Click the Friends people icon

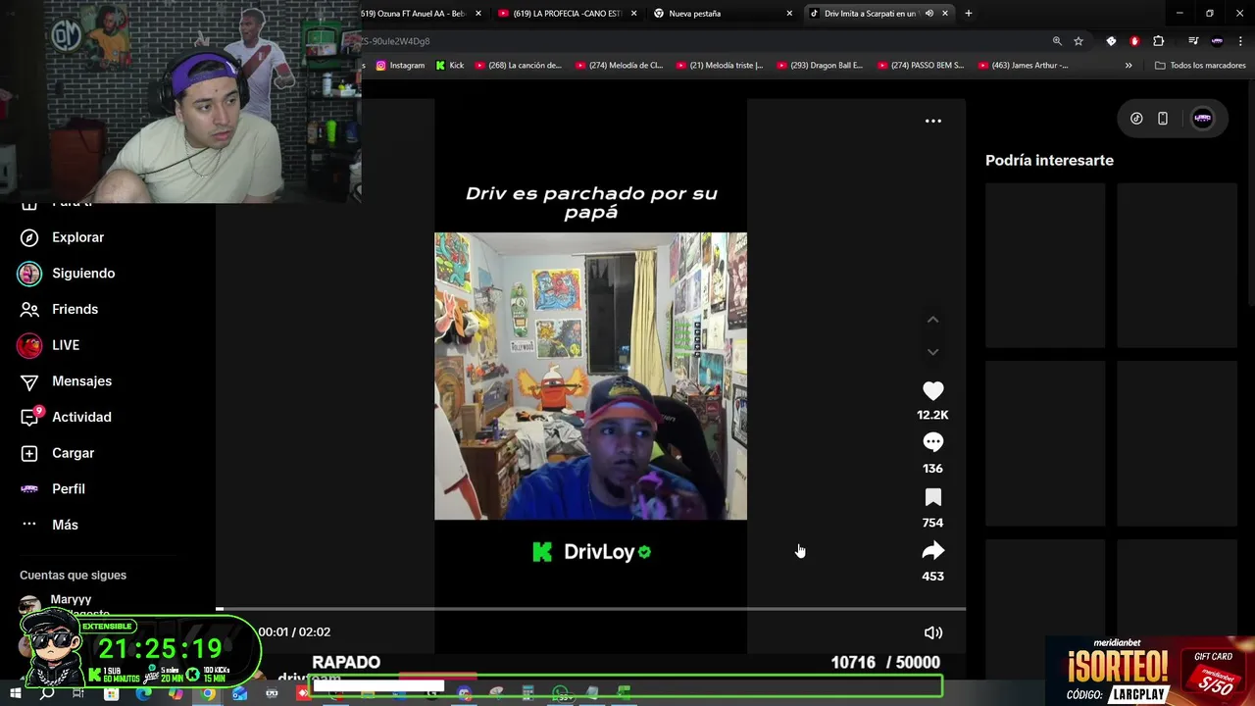click(29, 309)
